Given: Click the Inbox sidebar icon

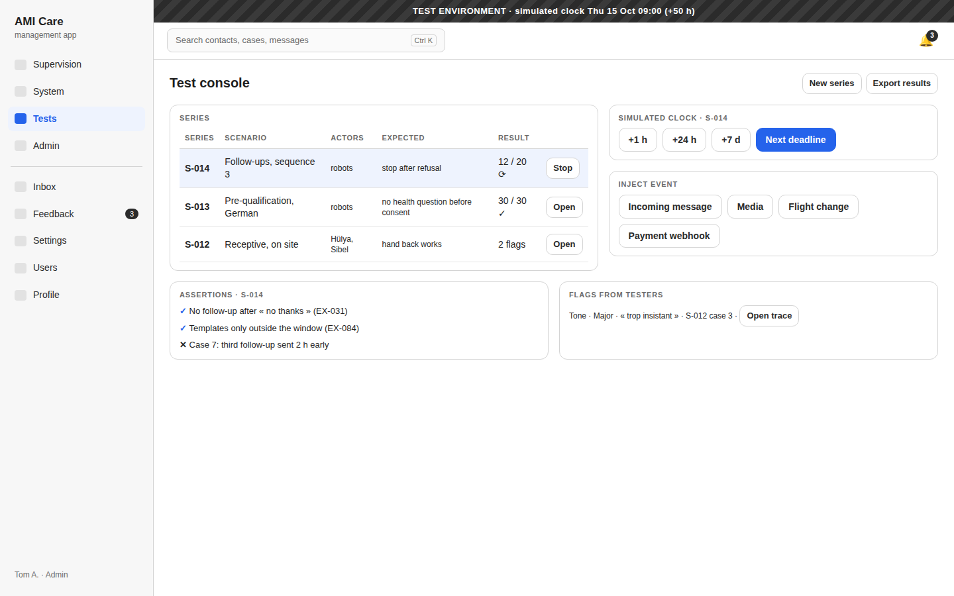Looking at the screenshot, I should [21, 187].
